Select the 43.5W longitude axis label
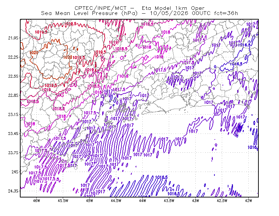The height and width of the screenshot is (216, 279). [x=169, y=201]
